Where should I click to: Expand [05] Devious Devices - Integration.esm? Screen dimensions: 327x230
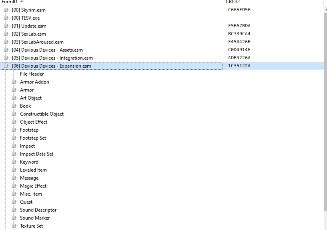6,58
